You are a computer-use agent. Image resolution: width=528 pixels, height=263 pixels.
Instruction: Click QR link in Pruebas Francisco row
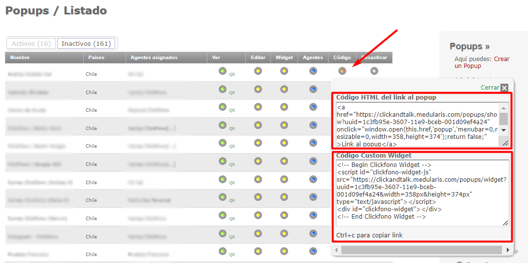click(232, 255)
